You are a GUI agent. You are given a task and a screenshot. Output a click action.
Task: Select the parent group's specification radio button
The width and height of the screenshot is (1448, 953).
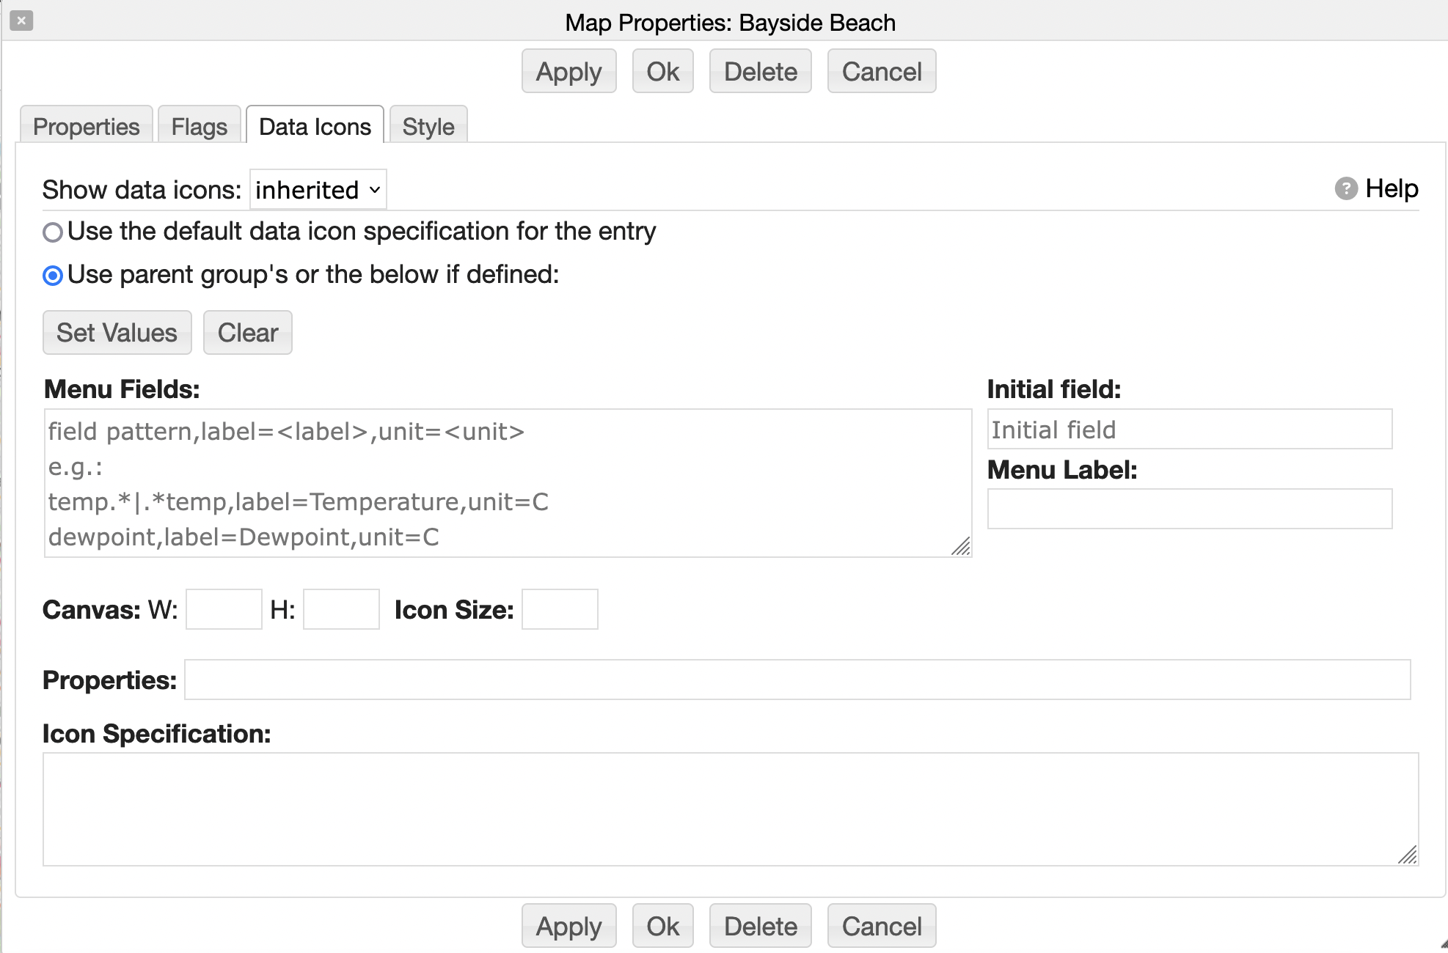(x=53, y=276)
